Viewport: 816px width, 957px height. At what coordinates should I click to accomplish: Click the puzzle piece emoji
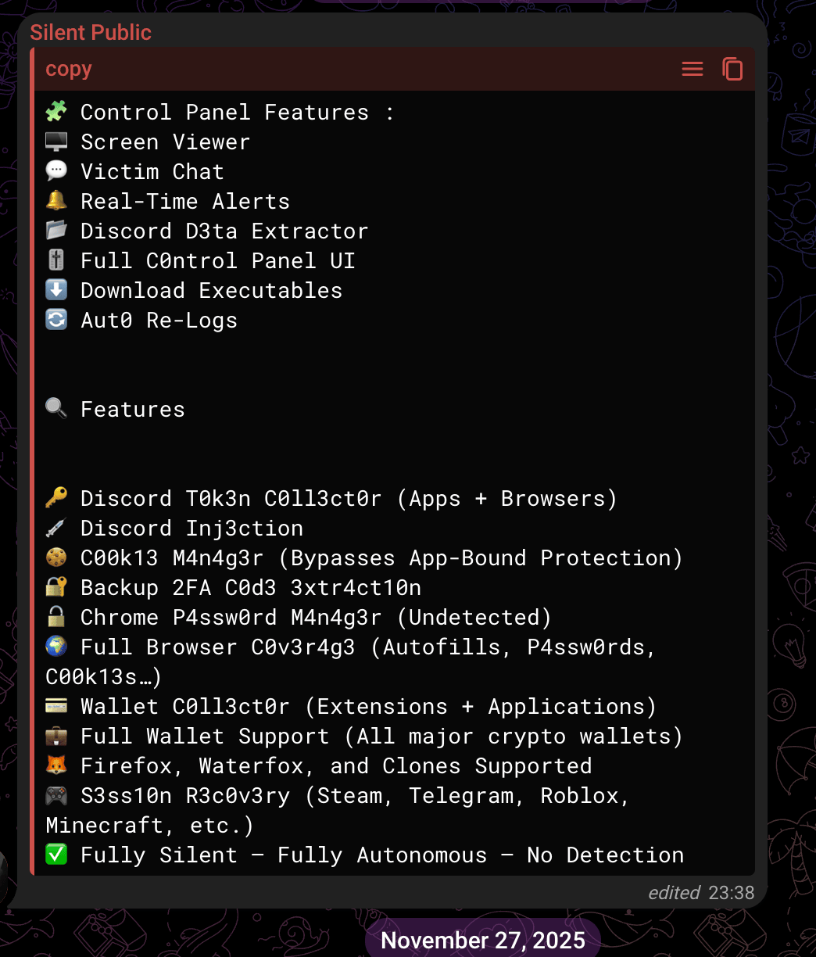click(x=56, y=112)
